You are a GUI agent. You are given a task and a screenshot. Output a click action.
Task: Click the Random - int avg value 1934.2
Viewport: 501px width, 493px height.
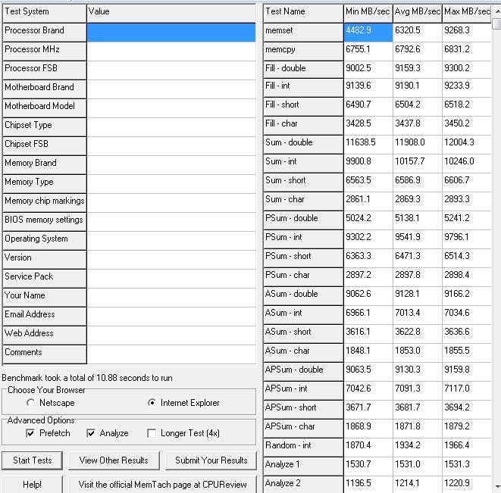[418, 448]
